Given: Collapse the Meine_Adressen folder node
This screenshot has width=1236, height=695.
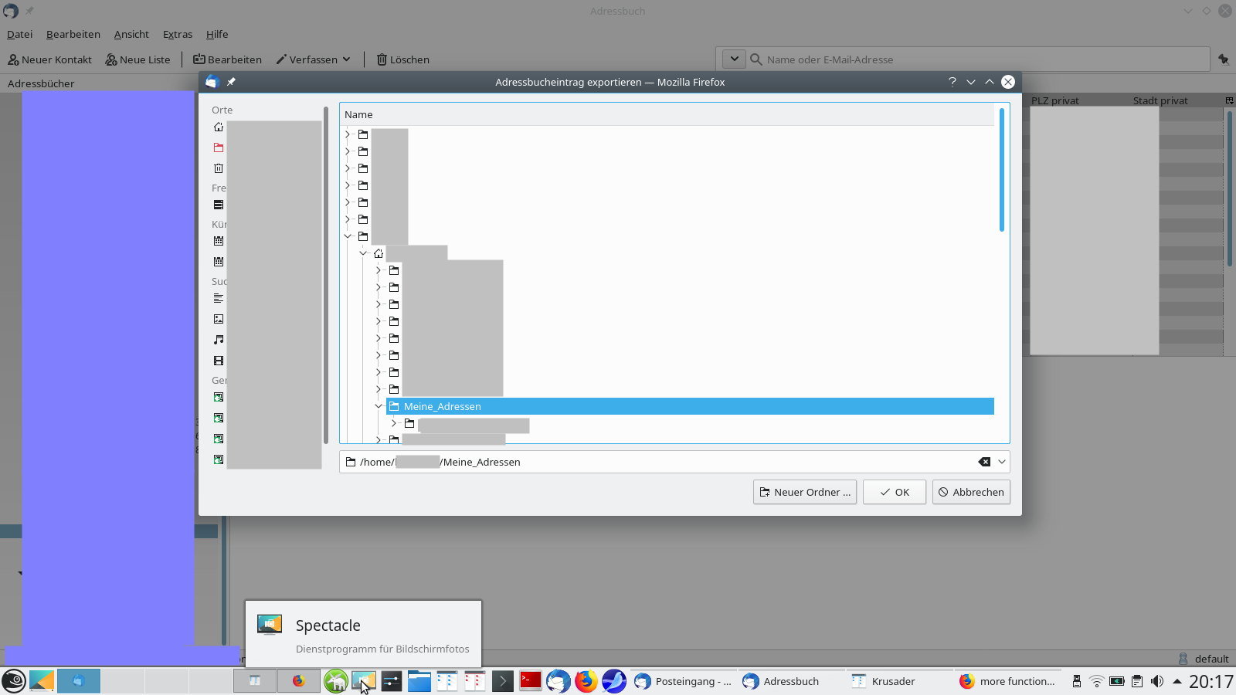Looking at the screenshot, I should pos(379,406).
